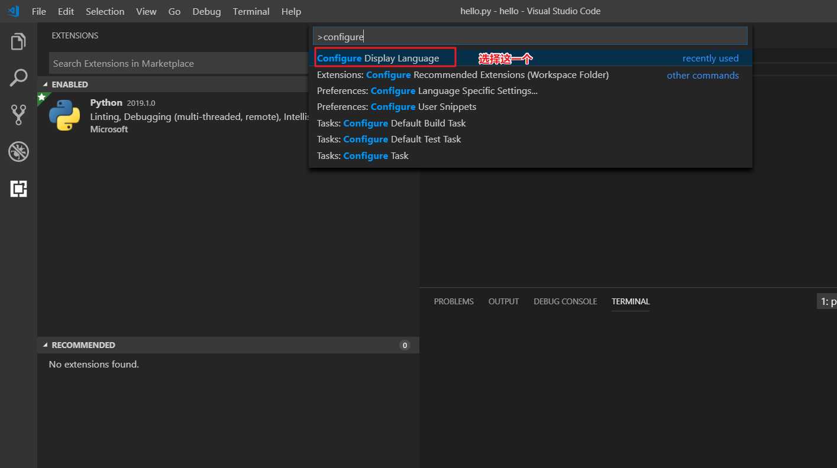
Task: Open the Search view in activity bar
Action: [18, 77]
